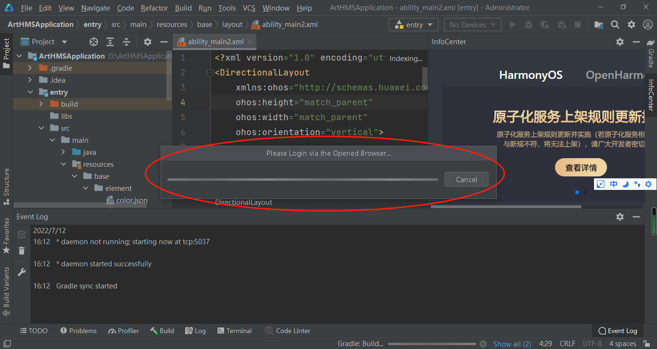Click the UTF-8 encoding indicator
657x349 pixels.
(x=592, y=344)
